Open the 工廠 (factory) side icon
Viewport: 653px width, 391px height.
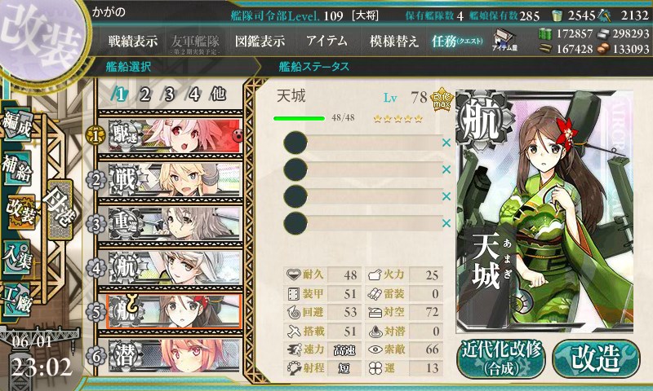[16, 299]
